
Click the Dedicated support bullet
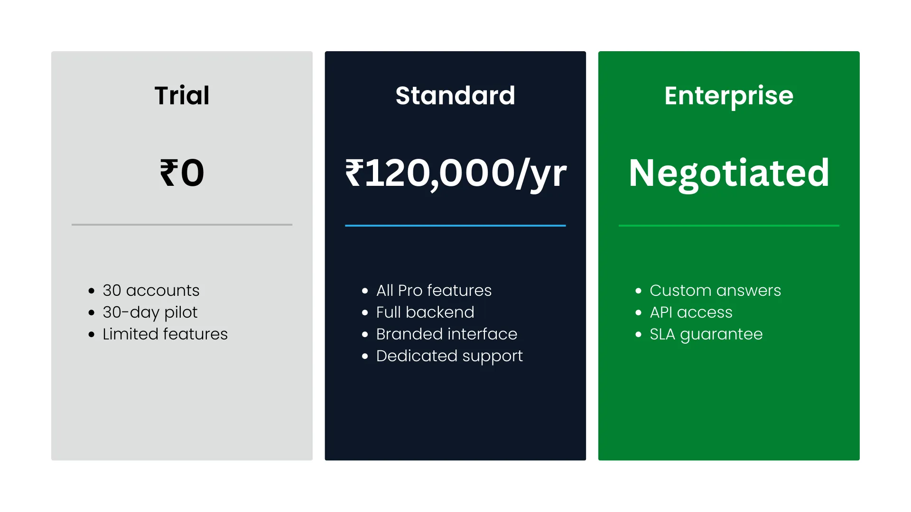[449, 356]
